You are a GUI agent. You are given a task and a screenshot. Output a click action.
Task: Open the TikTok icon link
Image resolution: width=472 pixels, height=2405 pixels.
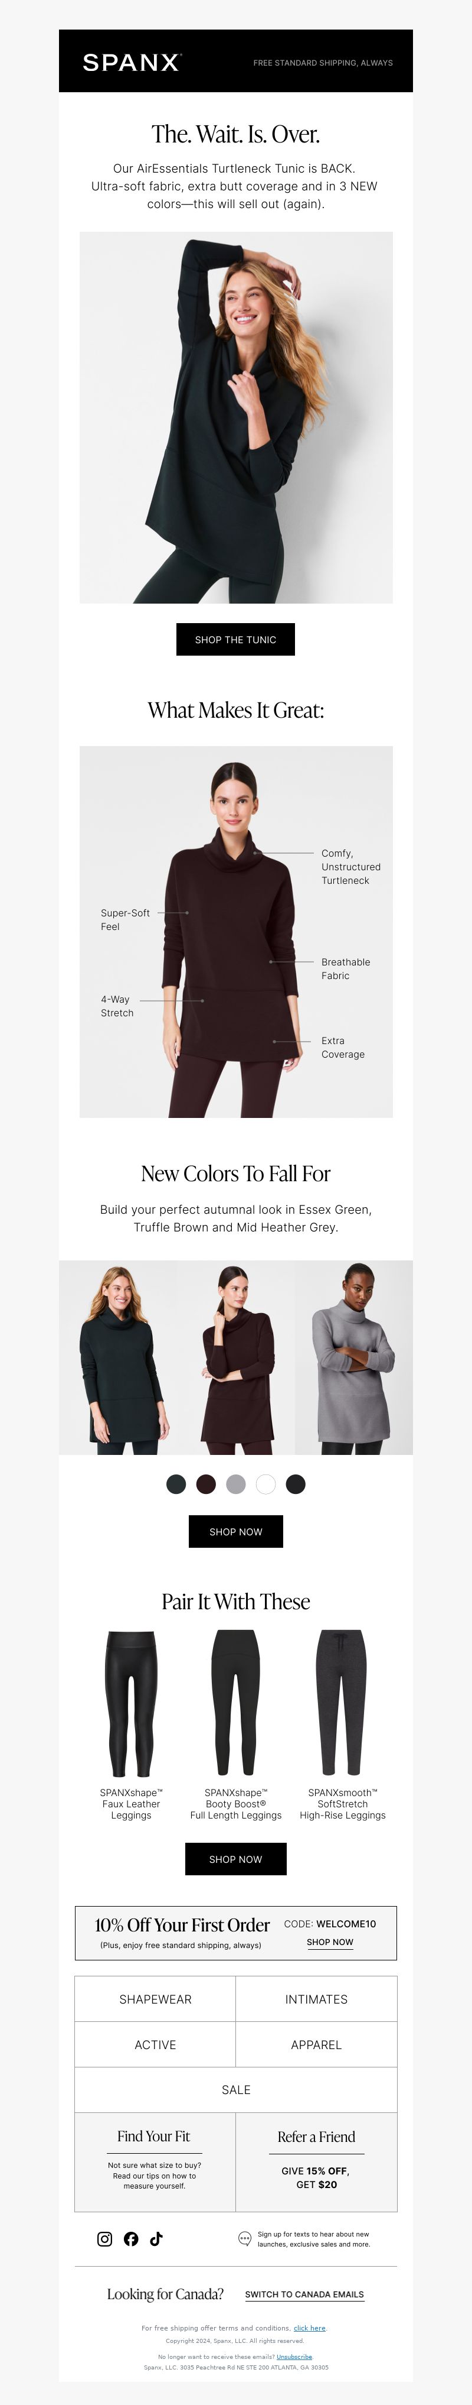[156, 2239]
